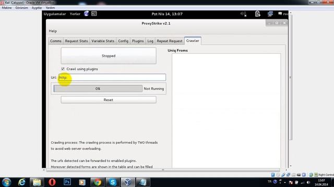This screenshot has height=187, width=334.
Task: Switch to the Comms tab
Action: click(56, 41)
